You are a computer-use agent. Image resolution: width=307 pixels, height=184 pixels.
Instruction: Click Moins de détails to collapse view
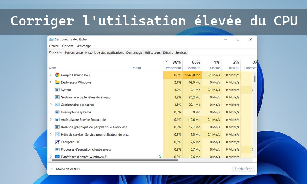[x=68, y=169]
